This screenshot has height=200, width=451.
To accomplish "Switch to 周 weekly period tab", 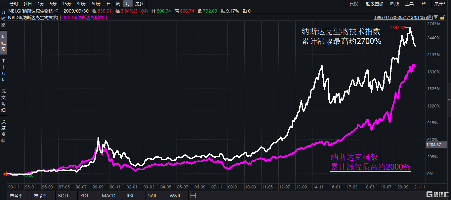I will [118, 4].
